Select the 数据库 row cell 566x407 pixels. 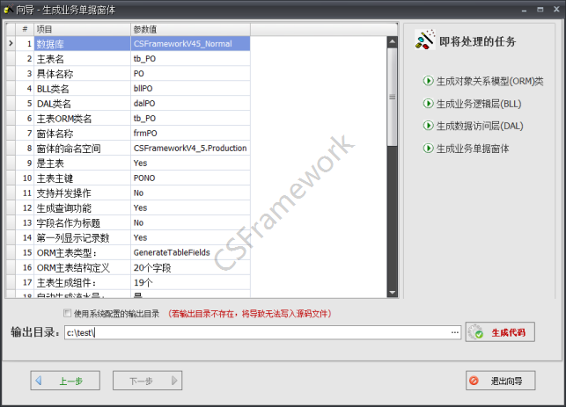point(82,44)
